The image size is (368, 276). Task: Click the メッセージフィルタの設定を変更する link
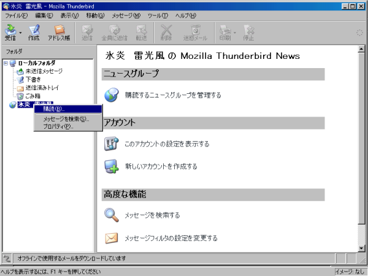pyautogui.click(x=171, y=238)
